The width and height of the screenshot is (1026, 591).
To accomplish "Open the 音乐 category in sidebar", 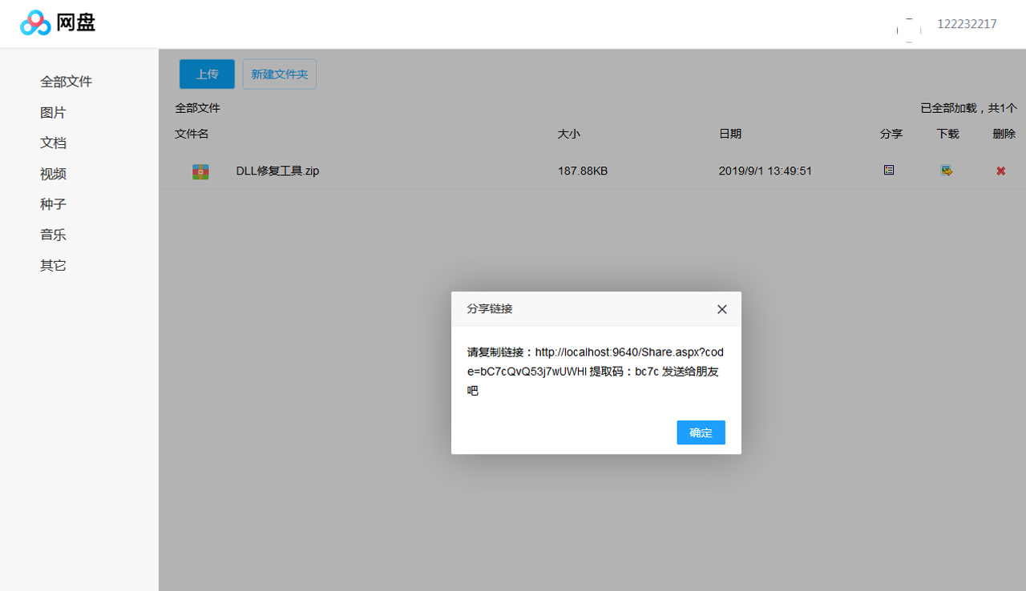I will click(53, 235).
